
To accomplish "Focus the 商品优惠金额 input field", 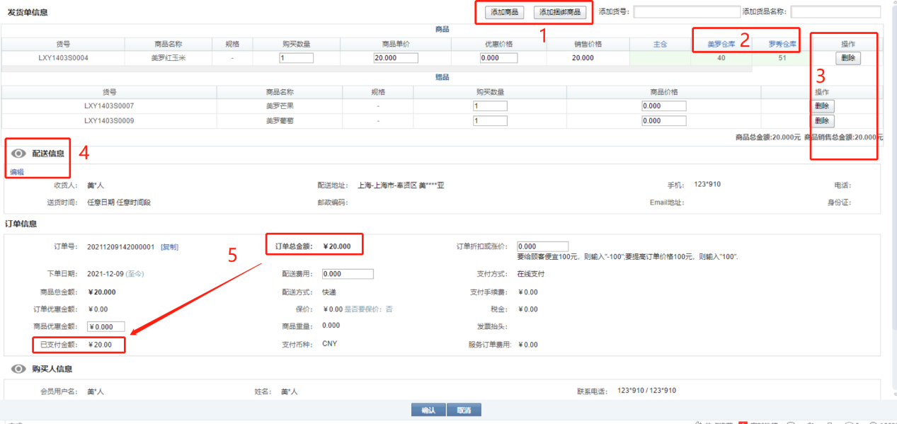I will [106, 327].
